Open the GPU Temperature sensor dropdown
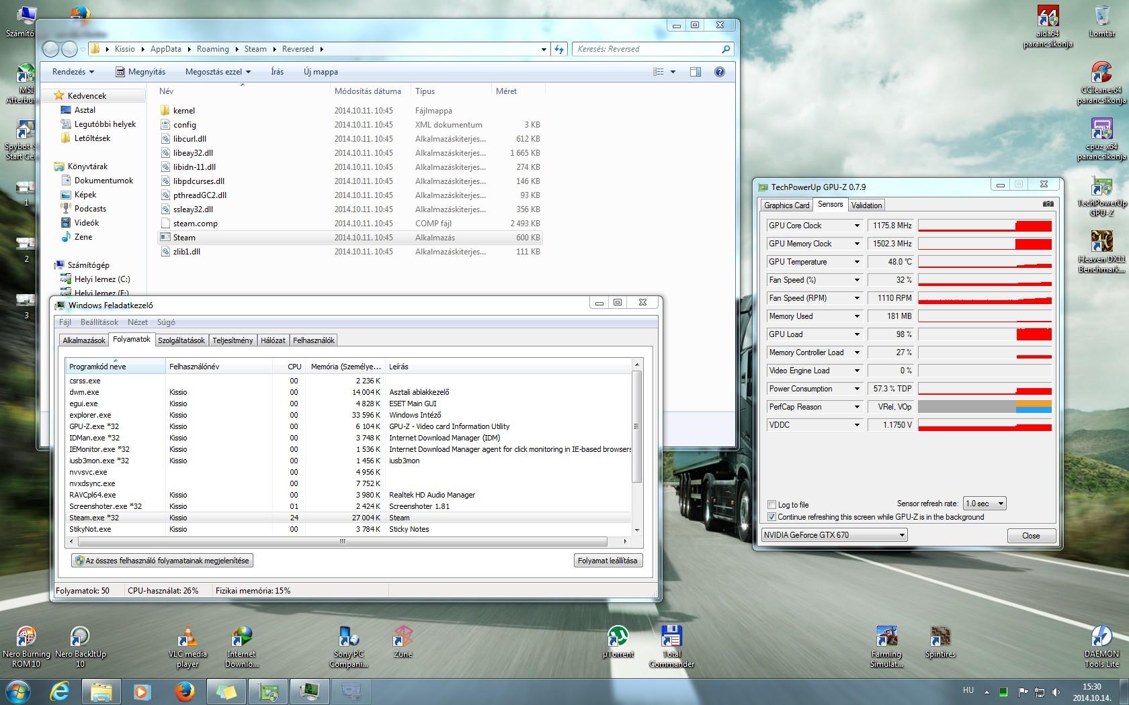Screen dimensions: 1129x705 857,262
